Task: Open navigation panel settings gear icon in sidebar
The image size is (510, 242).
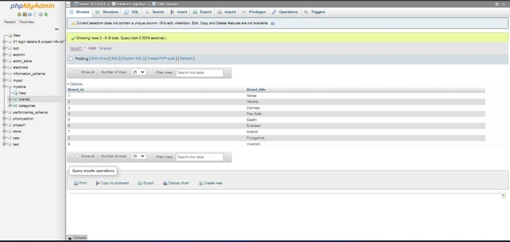Action: point(40,15)
